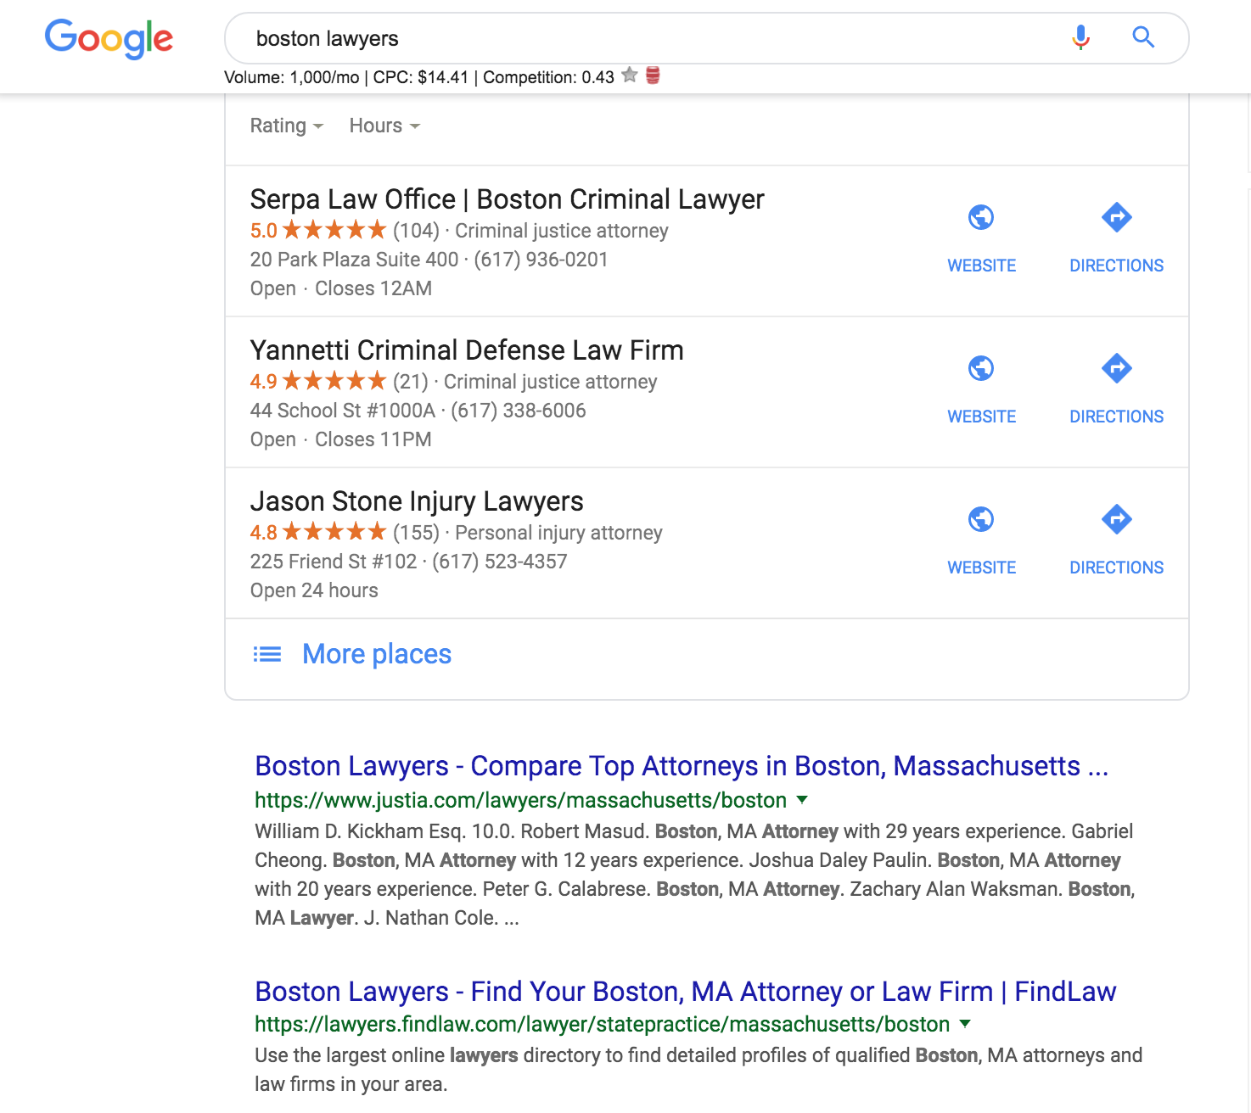This screenshot has height=1113, width=1251.
Task: Click 'Open 24 hours' text
Action: point(314,590)
